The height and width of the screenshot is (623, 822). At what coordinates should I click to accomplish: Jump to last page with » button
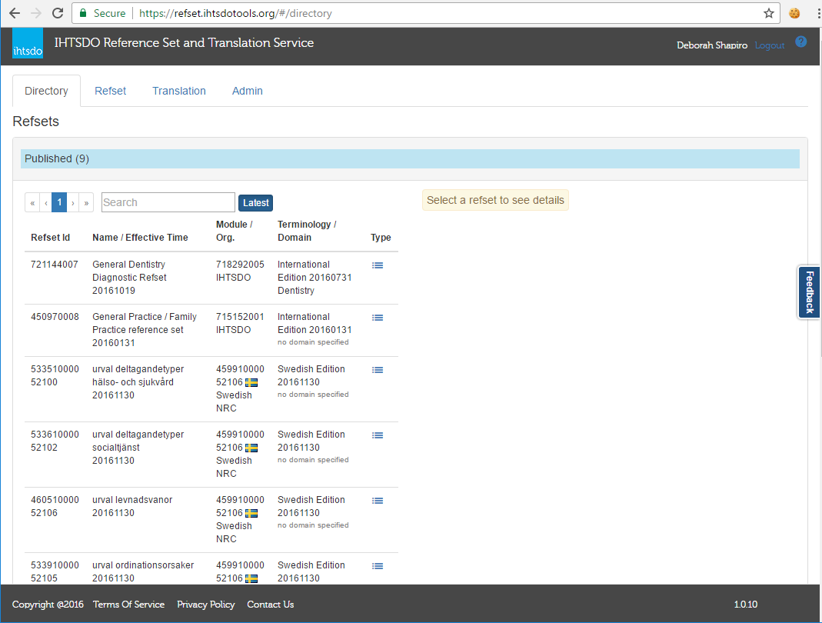[x=86, y=202]
